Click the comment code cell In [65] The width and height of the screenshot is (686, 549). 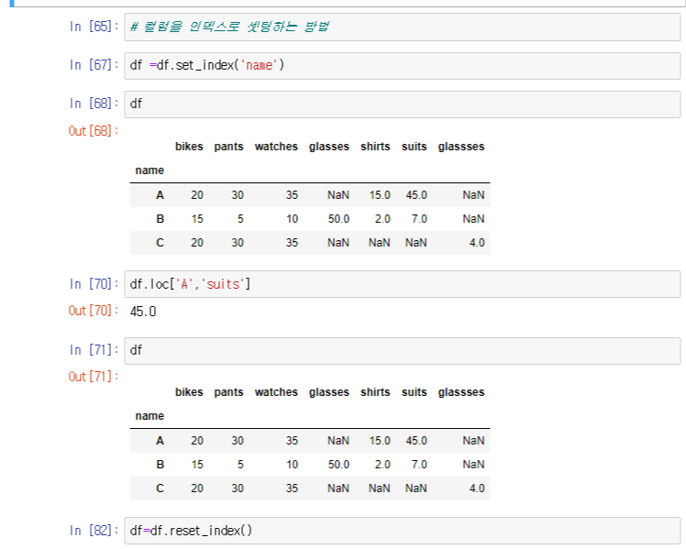pos(402,27)
